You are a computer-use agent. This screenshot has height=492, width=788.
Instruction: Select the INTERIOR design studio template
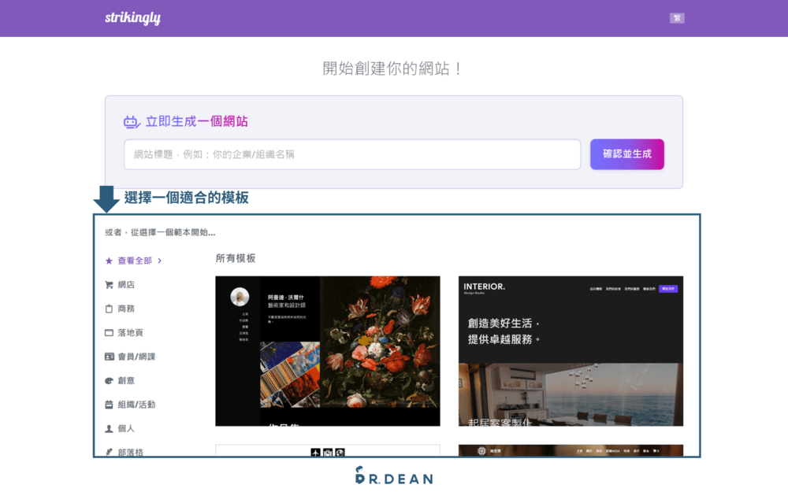pos(571,350)
